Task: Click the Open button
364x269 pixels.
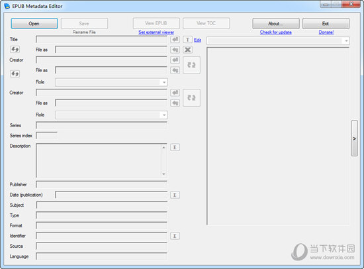Action: [34, 23]
